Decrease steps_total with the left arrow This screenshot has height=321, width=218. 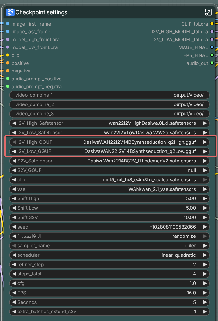pyautogui.click(x=14, y=274)
